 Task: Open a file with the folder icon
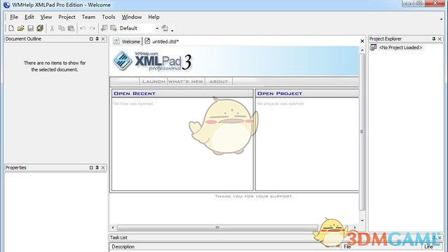tap(20, 28)
